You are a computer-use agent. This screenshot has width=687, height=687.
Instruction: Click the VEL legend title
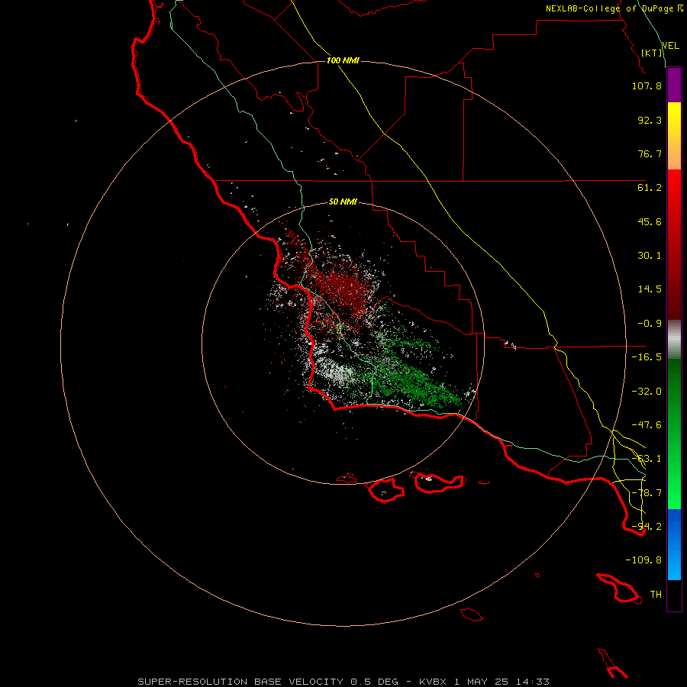[x=671, y=45]
